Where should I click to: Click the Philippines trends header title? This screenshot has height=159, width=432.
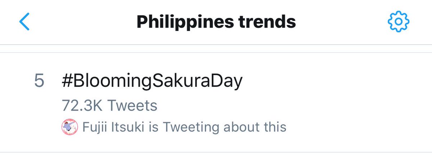coord(216,22)
